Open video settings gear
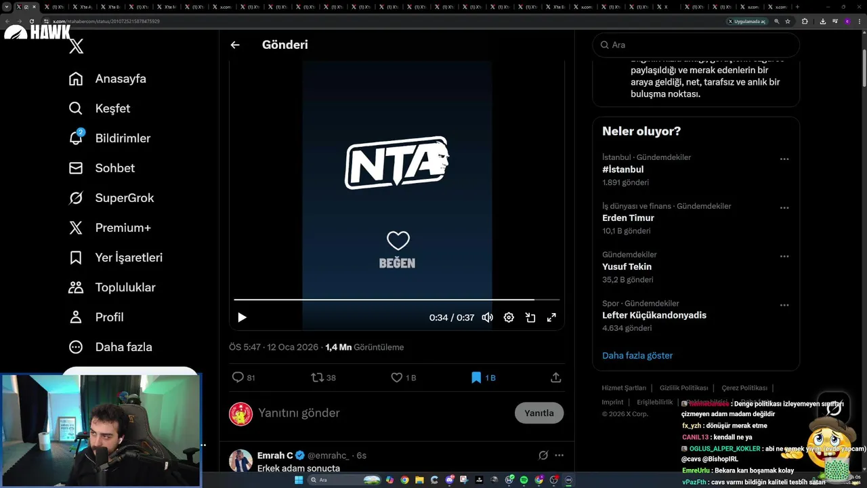The image size is (867, 488). (x=509, y=317)
